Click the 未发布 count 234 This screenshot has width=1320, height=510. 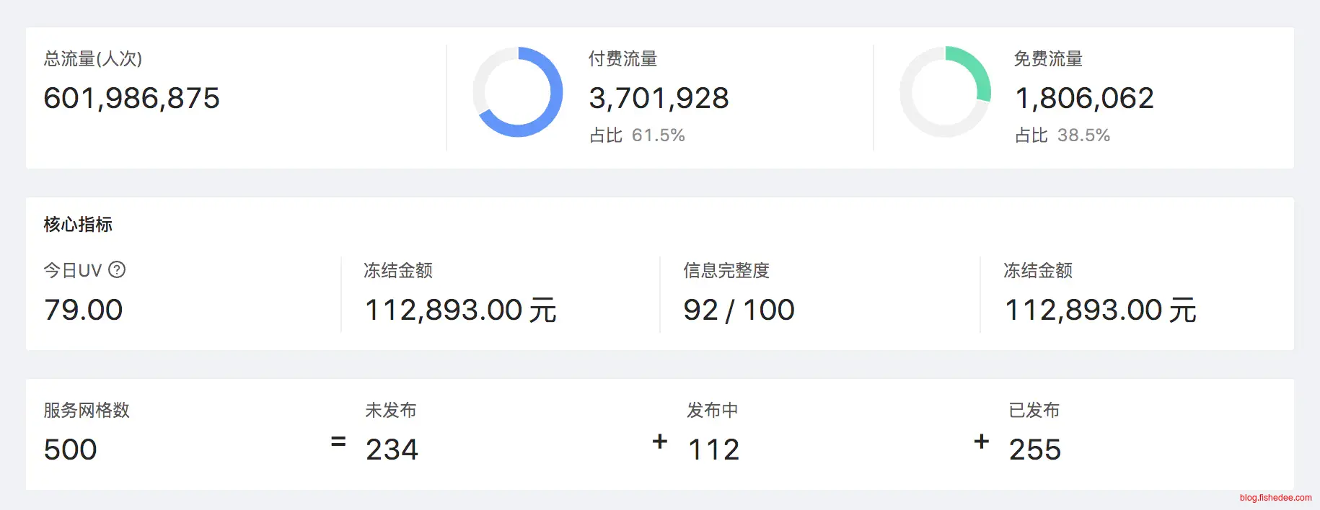(x=392, y=449)
